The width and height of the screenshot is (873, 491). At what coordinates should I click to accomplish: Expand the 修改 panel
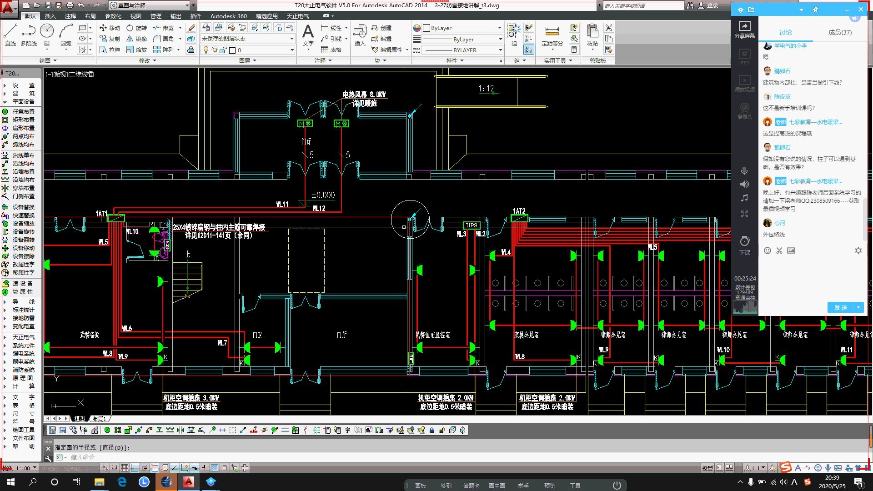147,60
